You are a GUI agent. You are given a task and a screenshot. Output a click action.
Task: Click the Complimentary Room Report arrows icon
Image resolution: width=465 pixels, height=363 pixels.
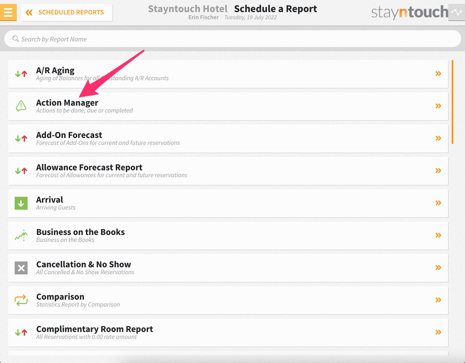[21, 333]
